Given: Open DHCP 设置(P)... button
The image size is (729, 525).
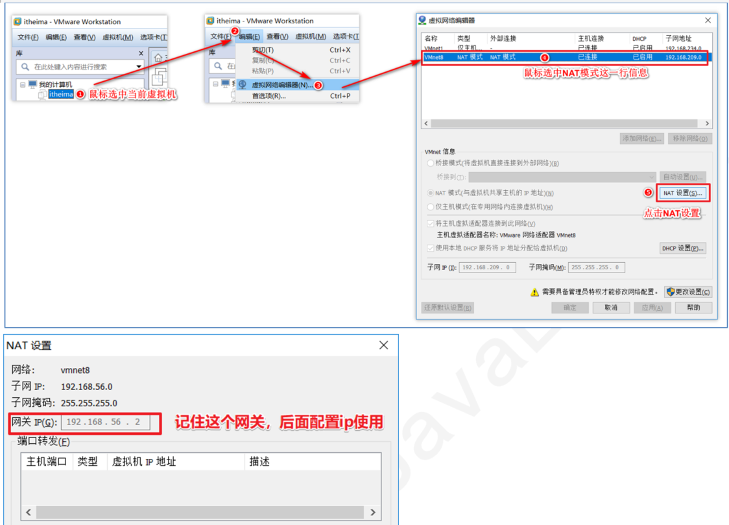Looking at the screenshot, I should tap(683, 249).
